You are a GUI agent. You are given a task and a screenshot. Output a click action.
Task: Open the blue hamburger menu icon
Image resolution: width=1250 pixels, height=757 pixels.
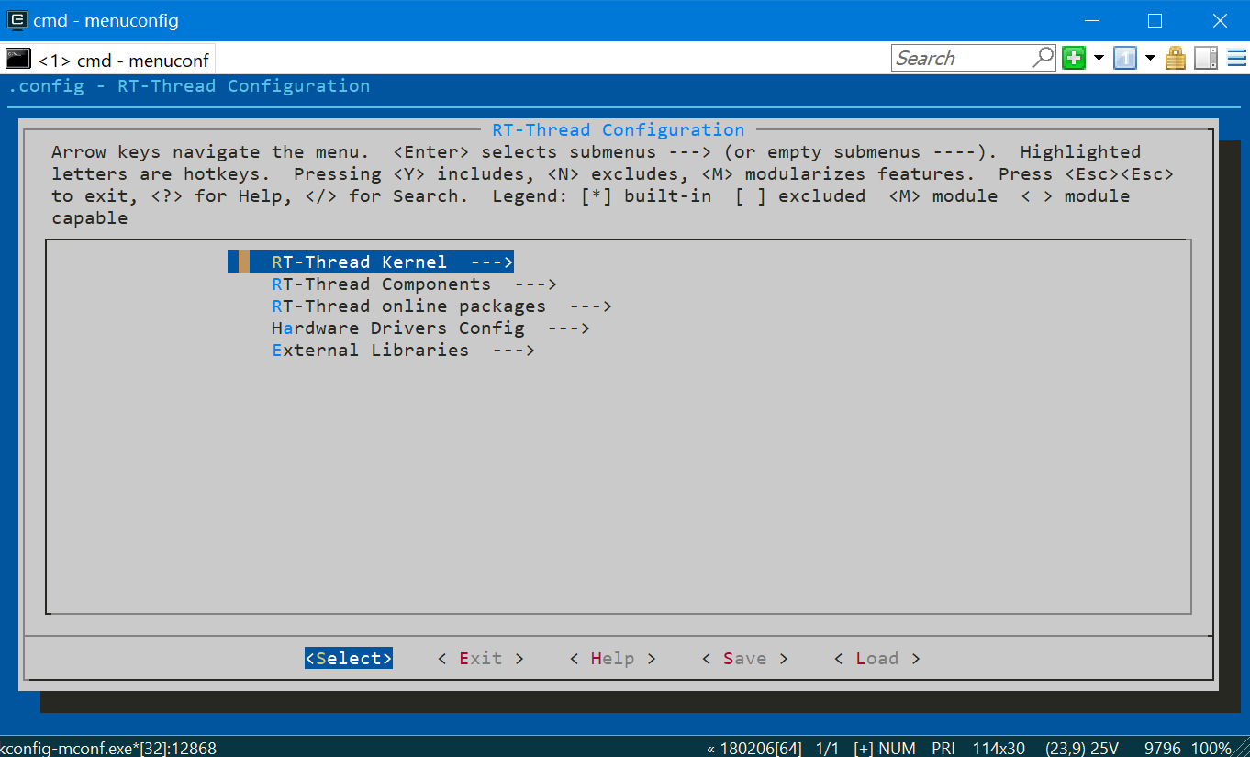pyautogui.click(x=1234, y=57)
